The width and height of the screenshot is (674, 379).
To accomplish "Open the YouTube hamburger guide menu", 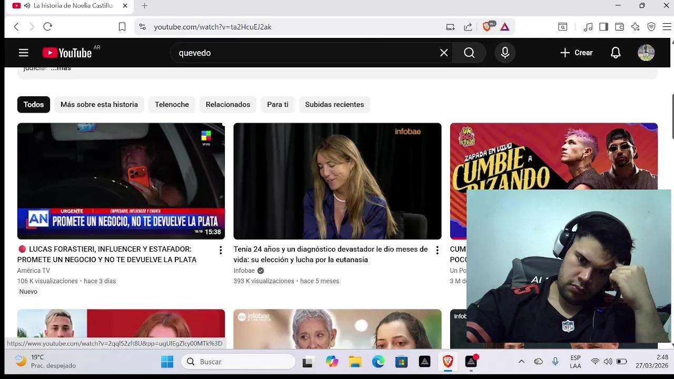I will coord(23,53).
